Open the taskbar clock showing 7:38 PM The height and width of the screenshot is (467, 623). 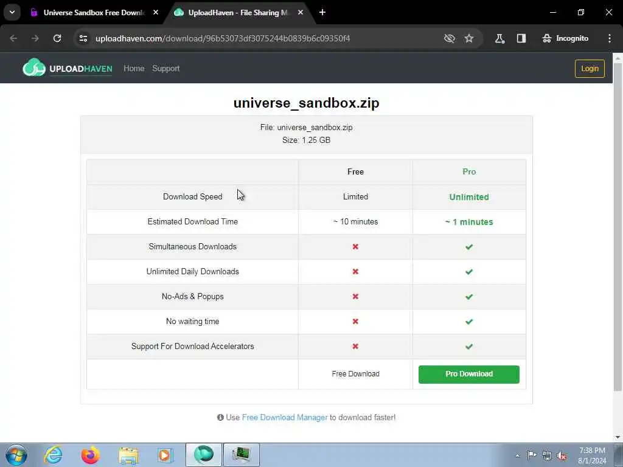point(592,455)
